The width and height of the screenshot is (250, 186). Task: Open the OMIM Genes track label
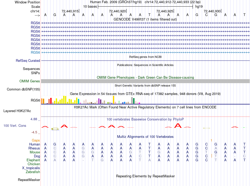pyautogui.click(x=30, y=81)
